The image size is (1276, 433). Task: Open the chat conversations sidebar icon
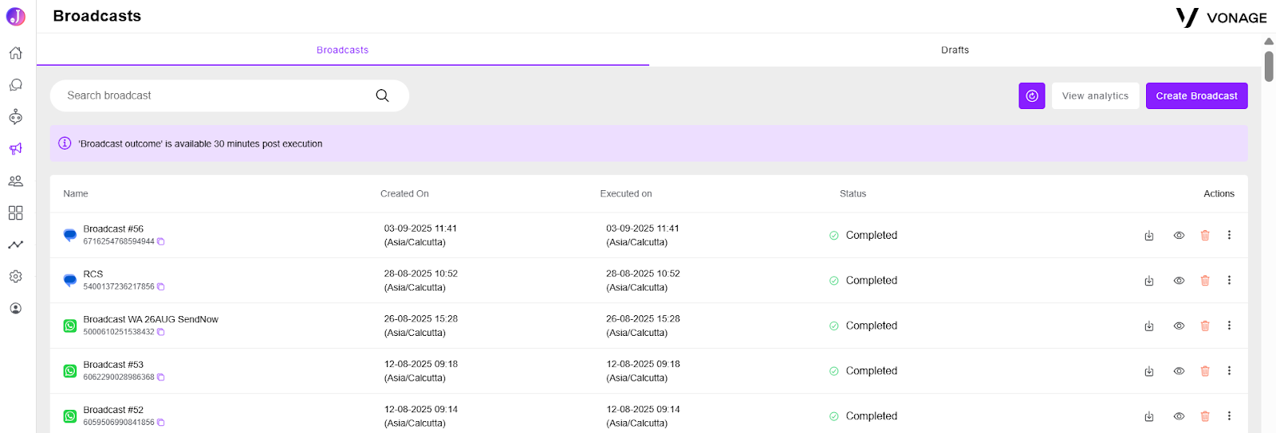pos(15,85)
